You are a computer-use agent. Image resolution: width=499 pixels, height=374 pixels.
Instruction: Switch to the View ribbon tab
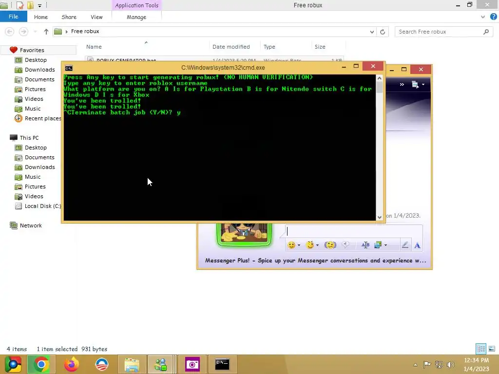96,17
